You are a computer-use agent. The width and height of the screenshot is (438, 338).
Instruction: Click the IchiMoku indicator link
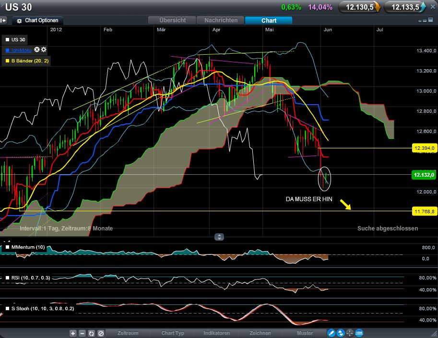[22, 50]
